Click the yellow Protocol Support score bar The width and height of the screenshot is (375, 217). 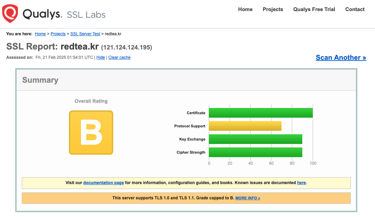pos(245,126)
